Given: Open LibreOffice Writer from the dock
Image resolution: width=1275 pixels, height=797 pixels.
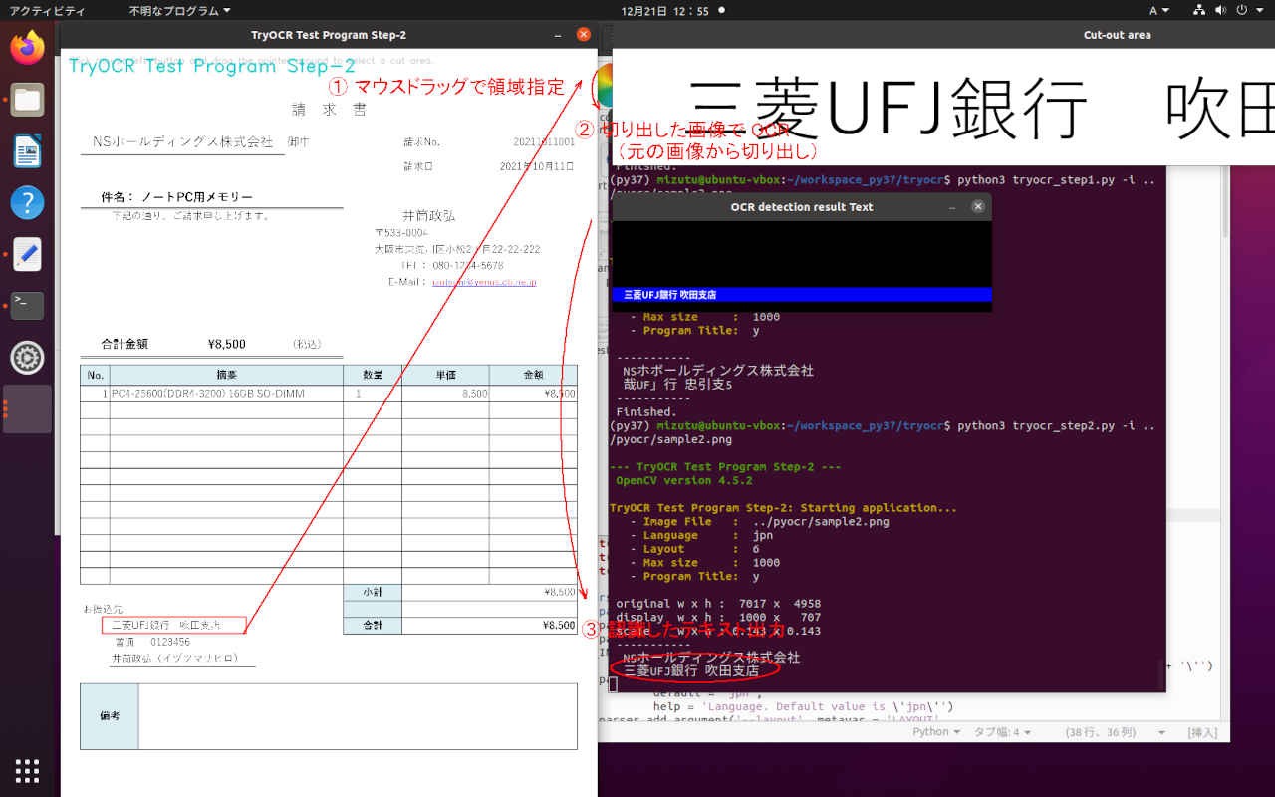Looking at the screenshot, I should coord(27,151).
